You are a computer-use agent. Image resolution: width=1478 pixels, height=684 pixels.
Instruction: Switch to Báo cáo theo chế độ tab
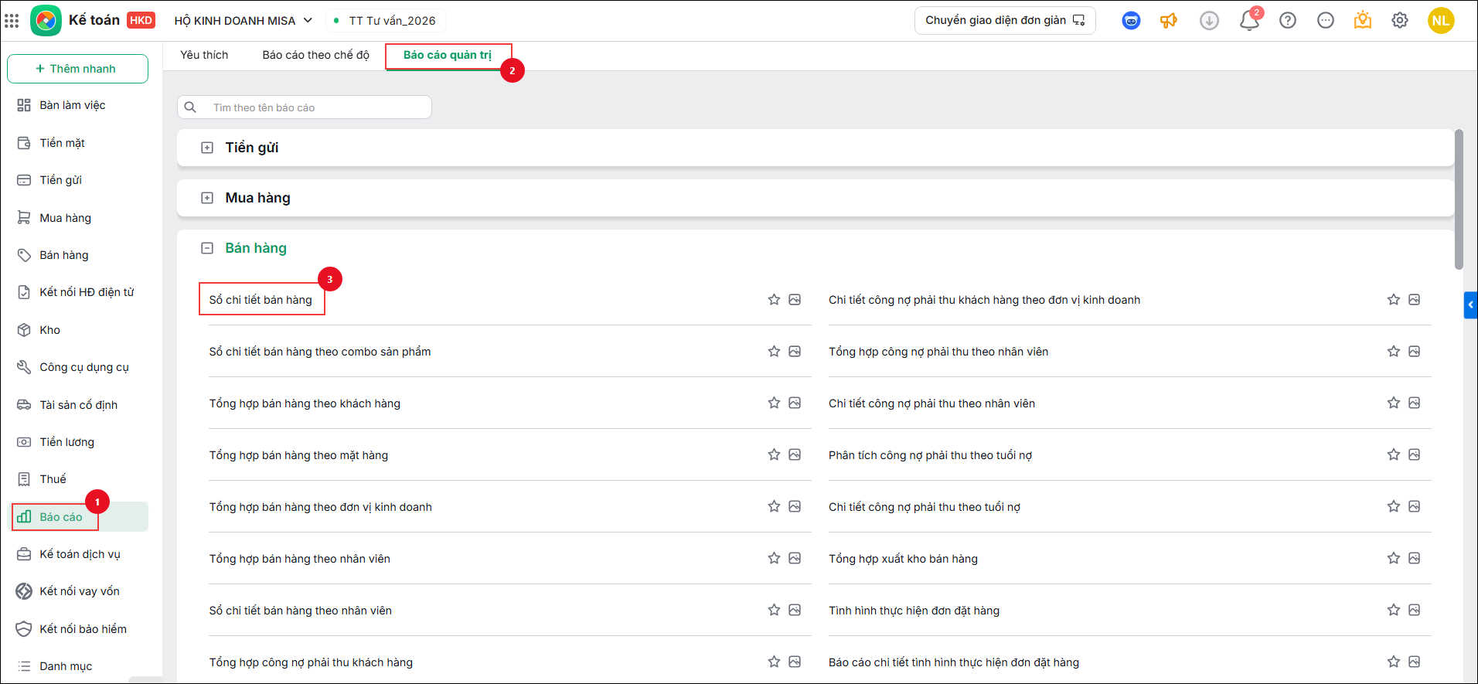[315, 55]
